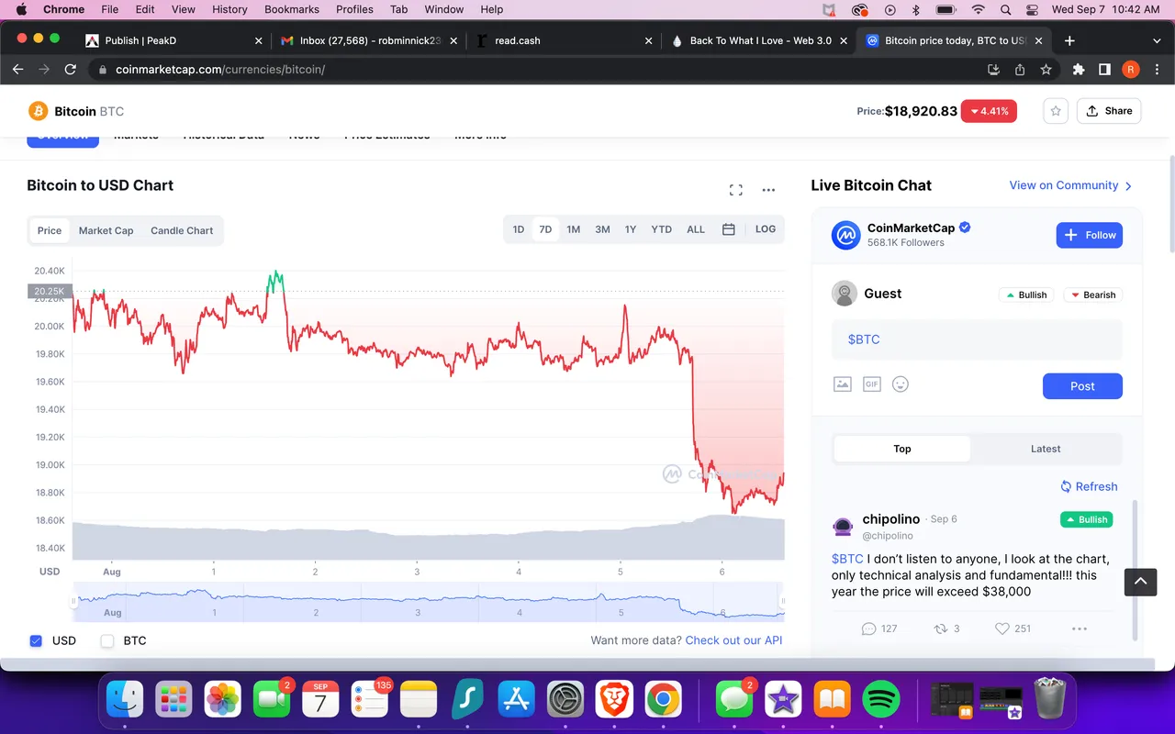Click left handle of chart range slider

74,602
